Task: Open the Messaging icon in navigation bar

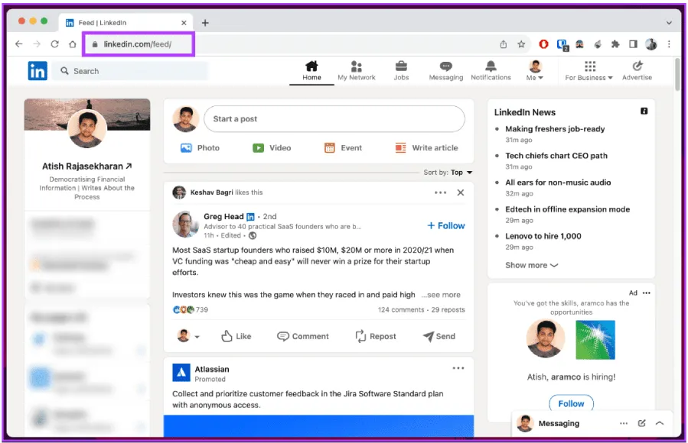Action: 445,66
